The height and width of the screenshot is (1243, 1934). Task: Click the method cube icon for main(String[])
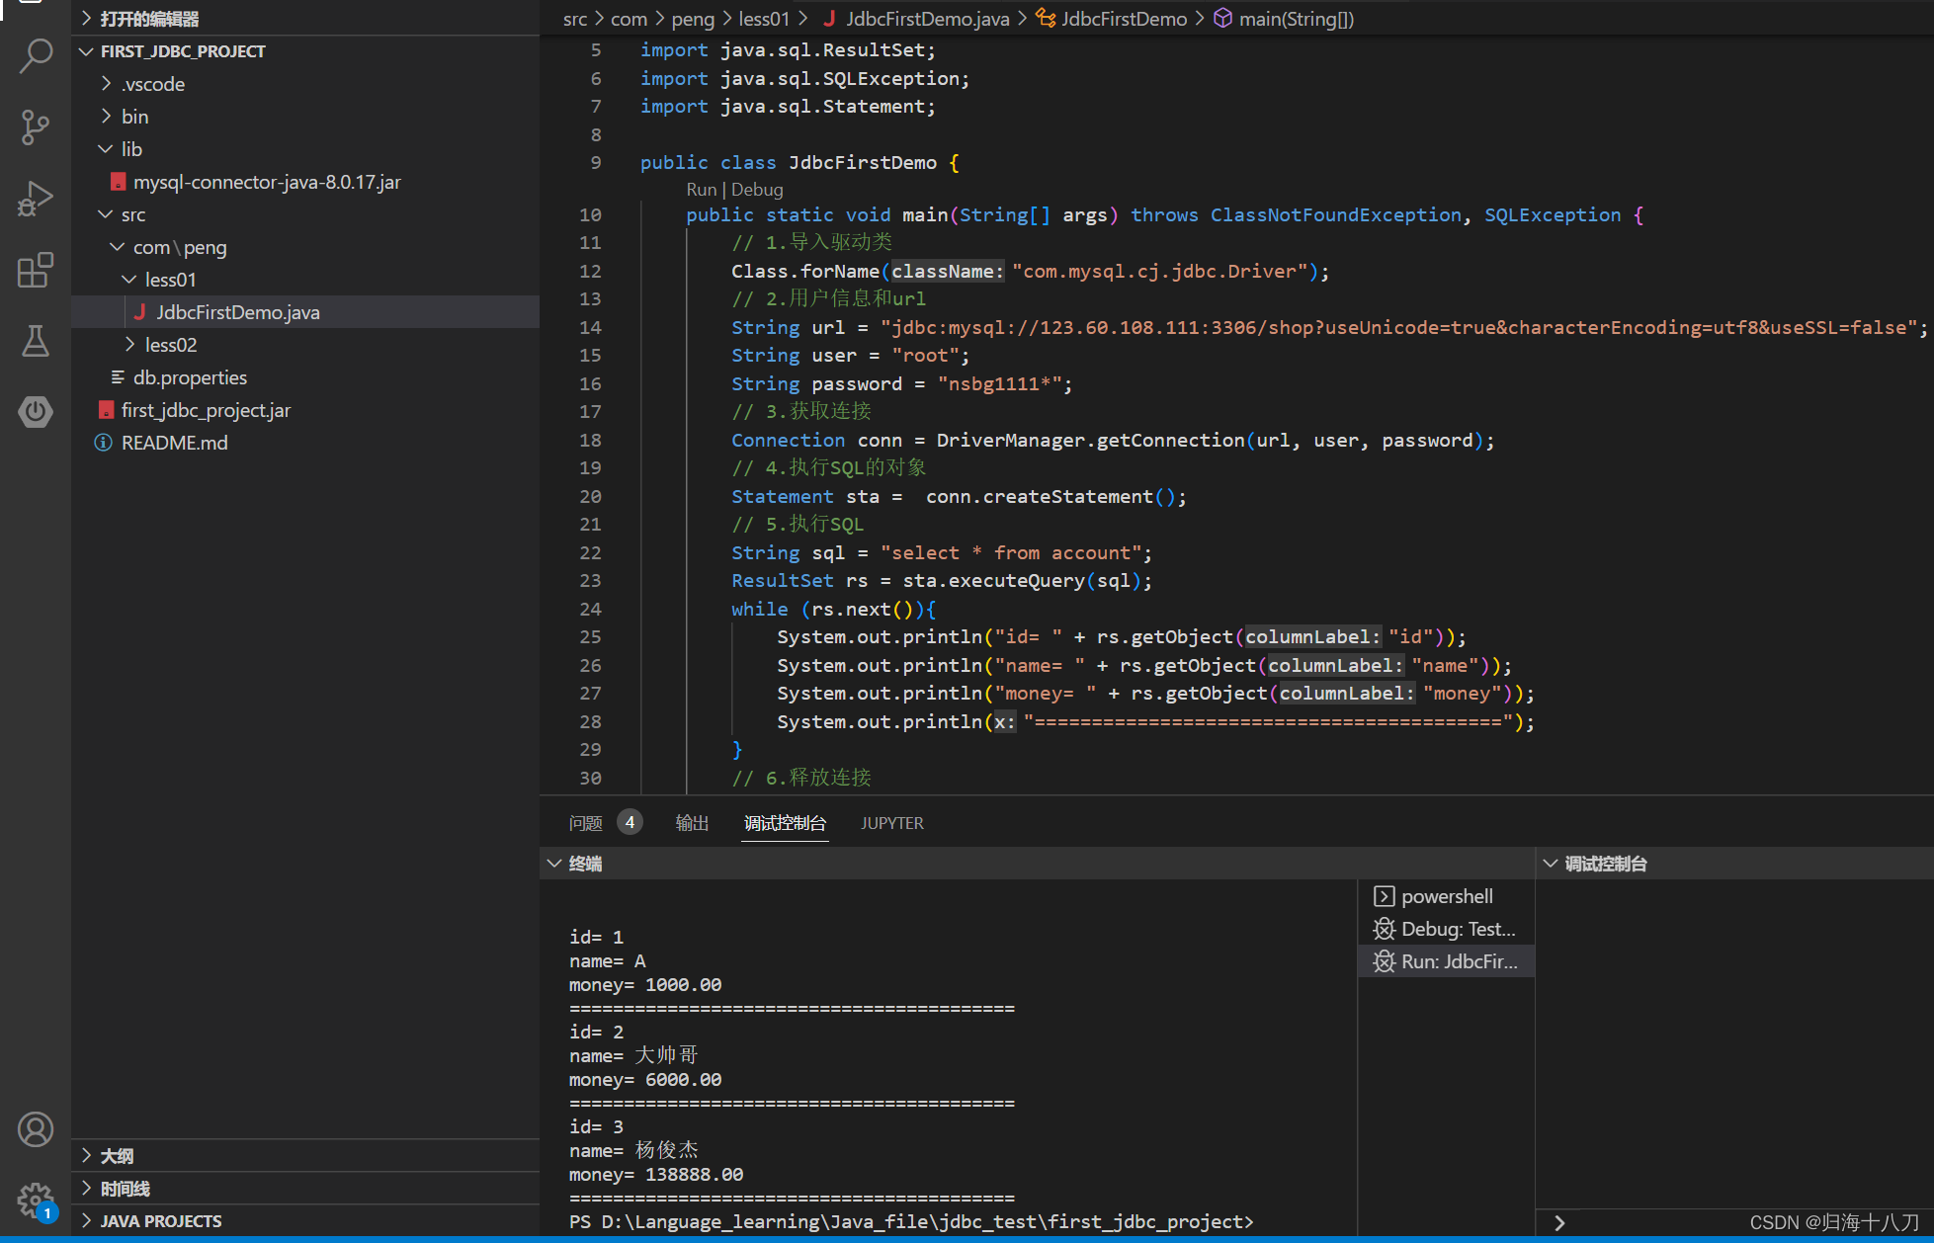pyautogui.click(x=1222, y=19)
